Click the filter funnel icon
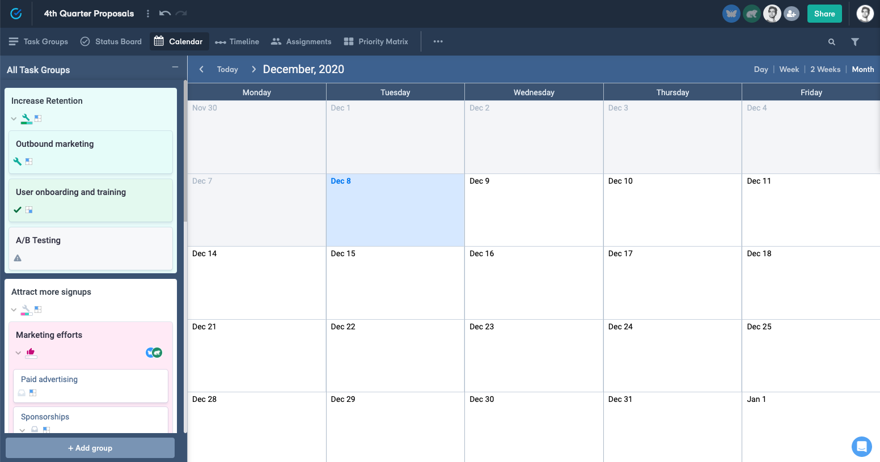 pos(855,42)
